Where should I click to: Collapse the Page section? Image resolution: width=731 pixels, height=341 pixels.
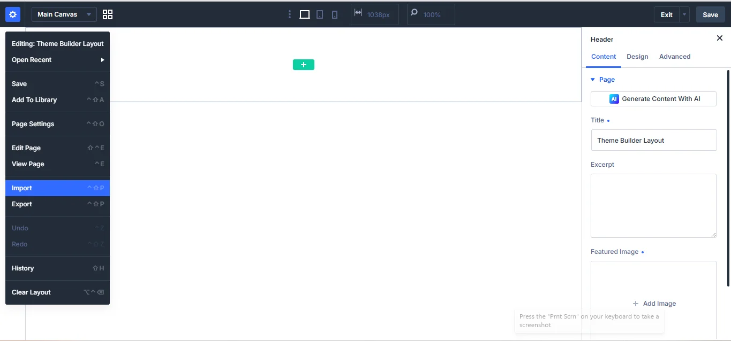pyautogui.click(x=602, y=80)
